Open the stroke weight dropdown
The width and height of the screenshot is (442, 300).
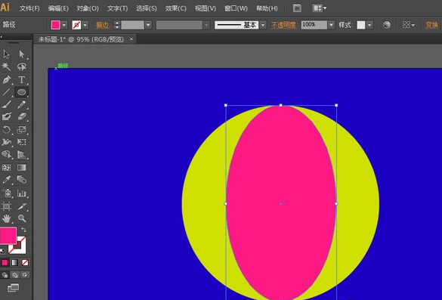(148, 25)
